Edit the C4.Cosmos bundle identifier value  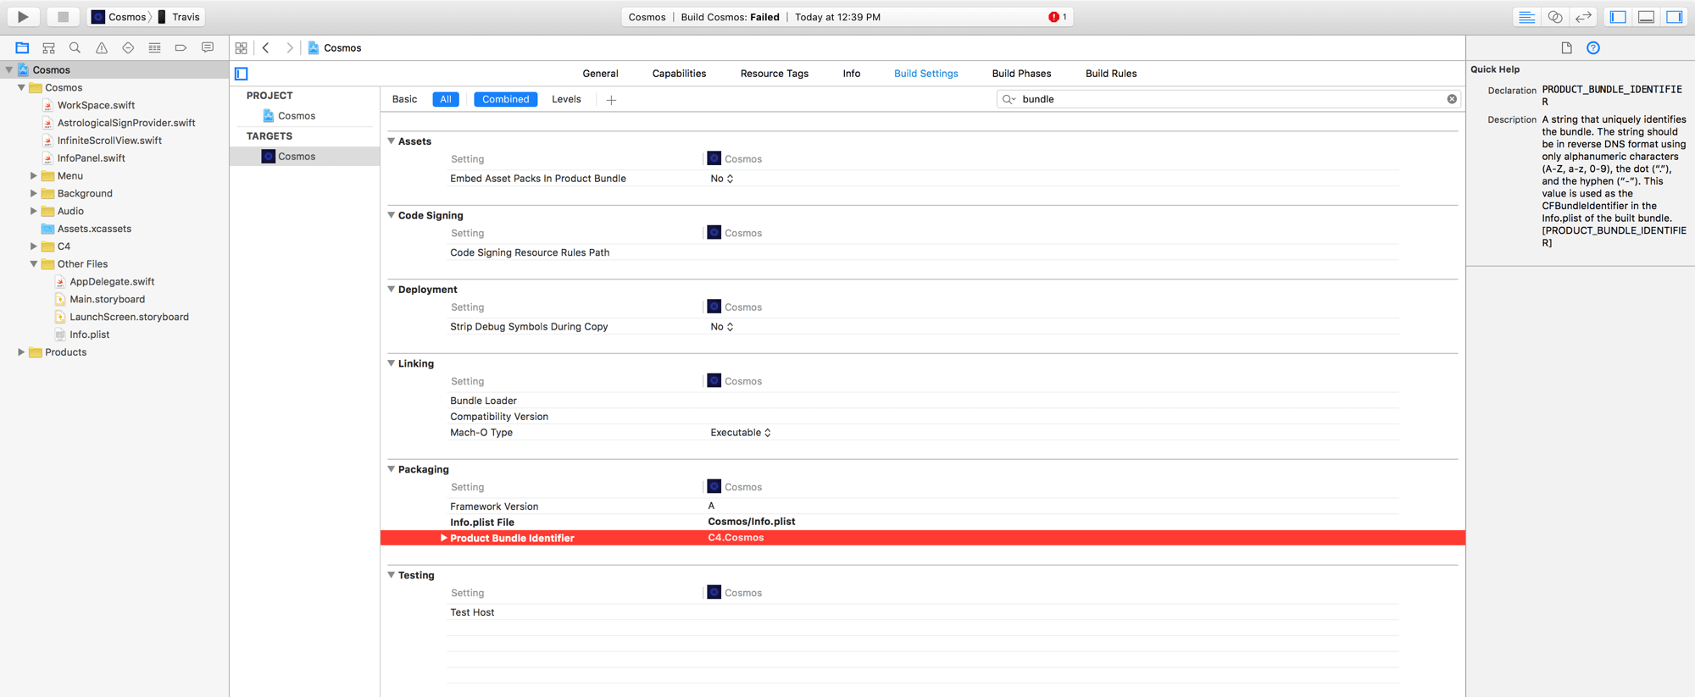[736, 538]
